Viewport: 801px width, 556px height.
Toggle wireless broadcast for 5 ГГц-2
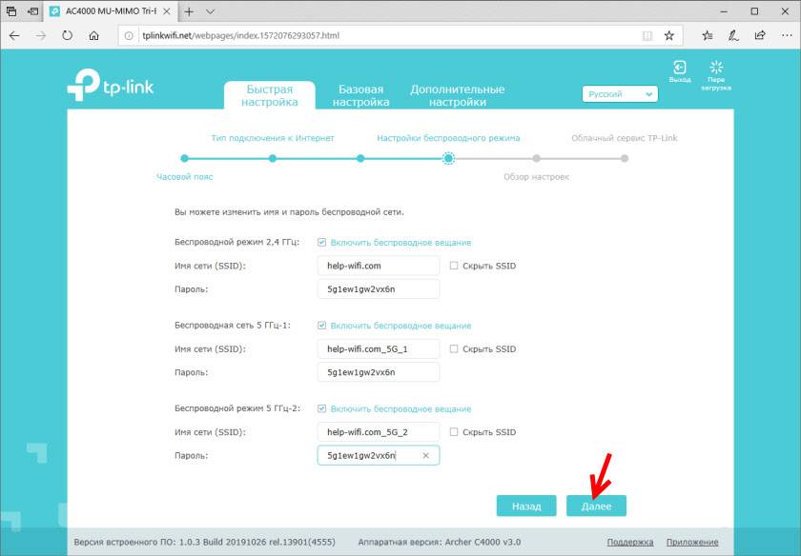point(322,408)
